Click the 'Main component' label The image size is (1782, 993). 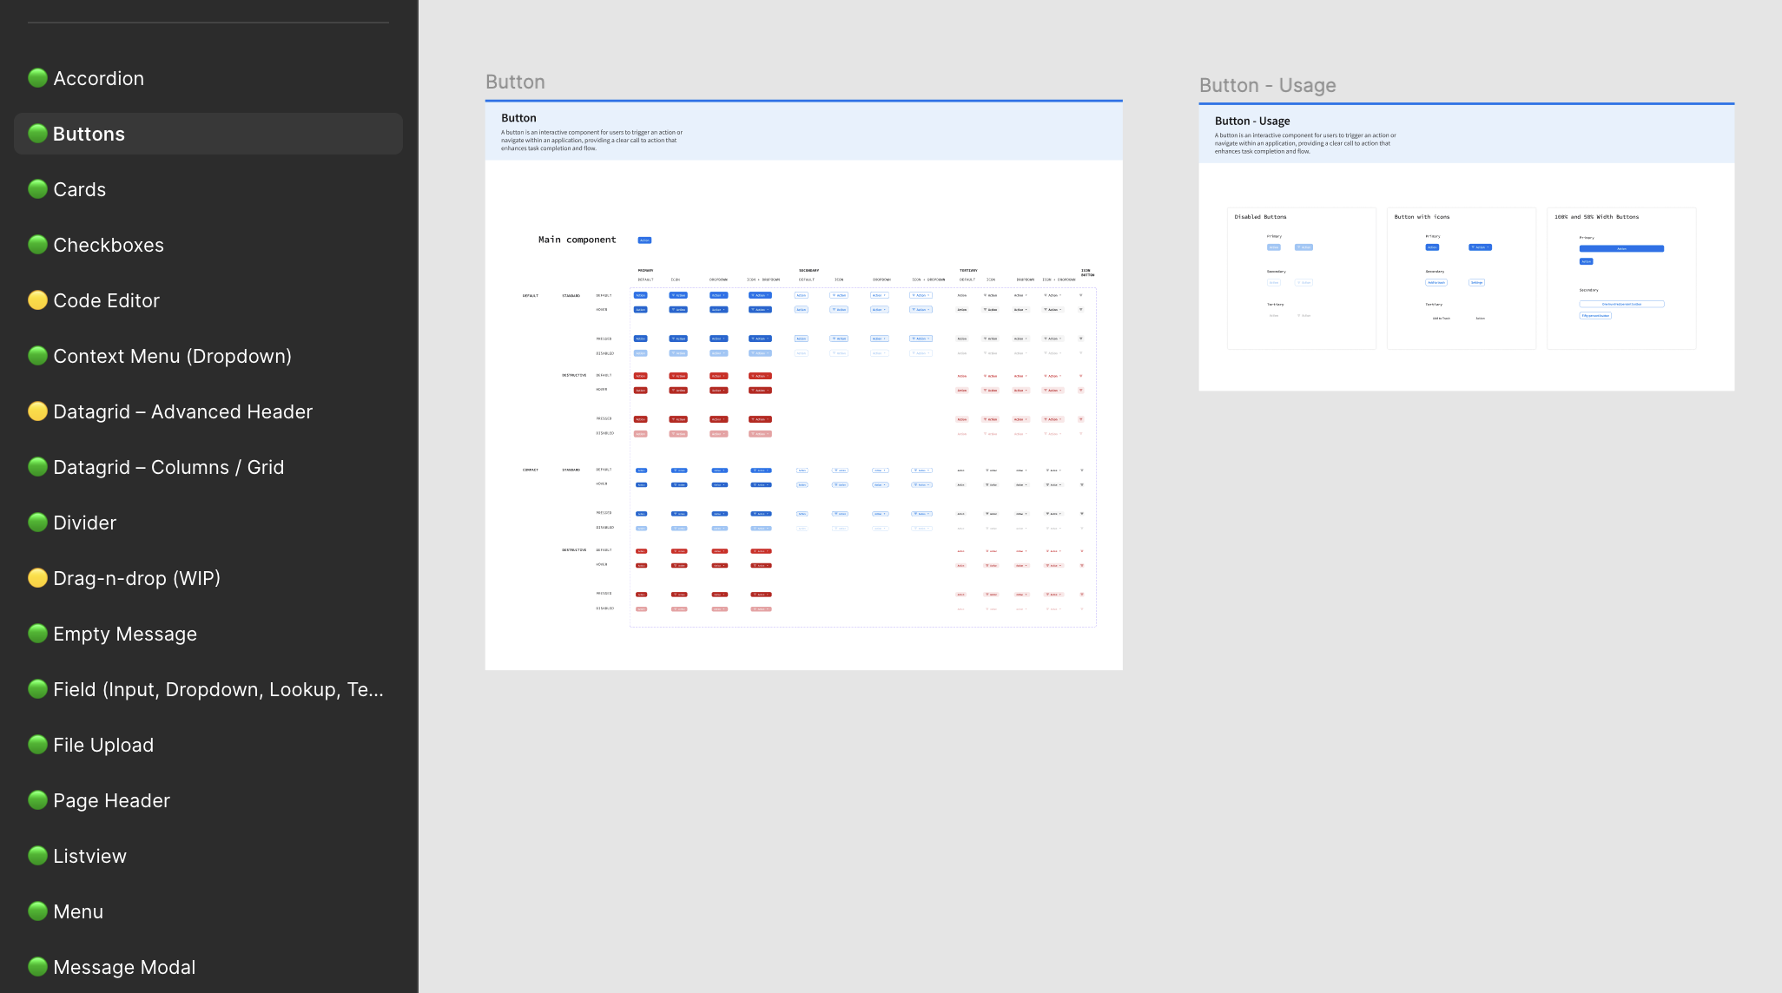tap(577, 240)
